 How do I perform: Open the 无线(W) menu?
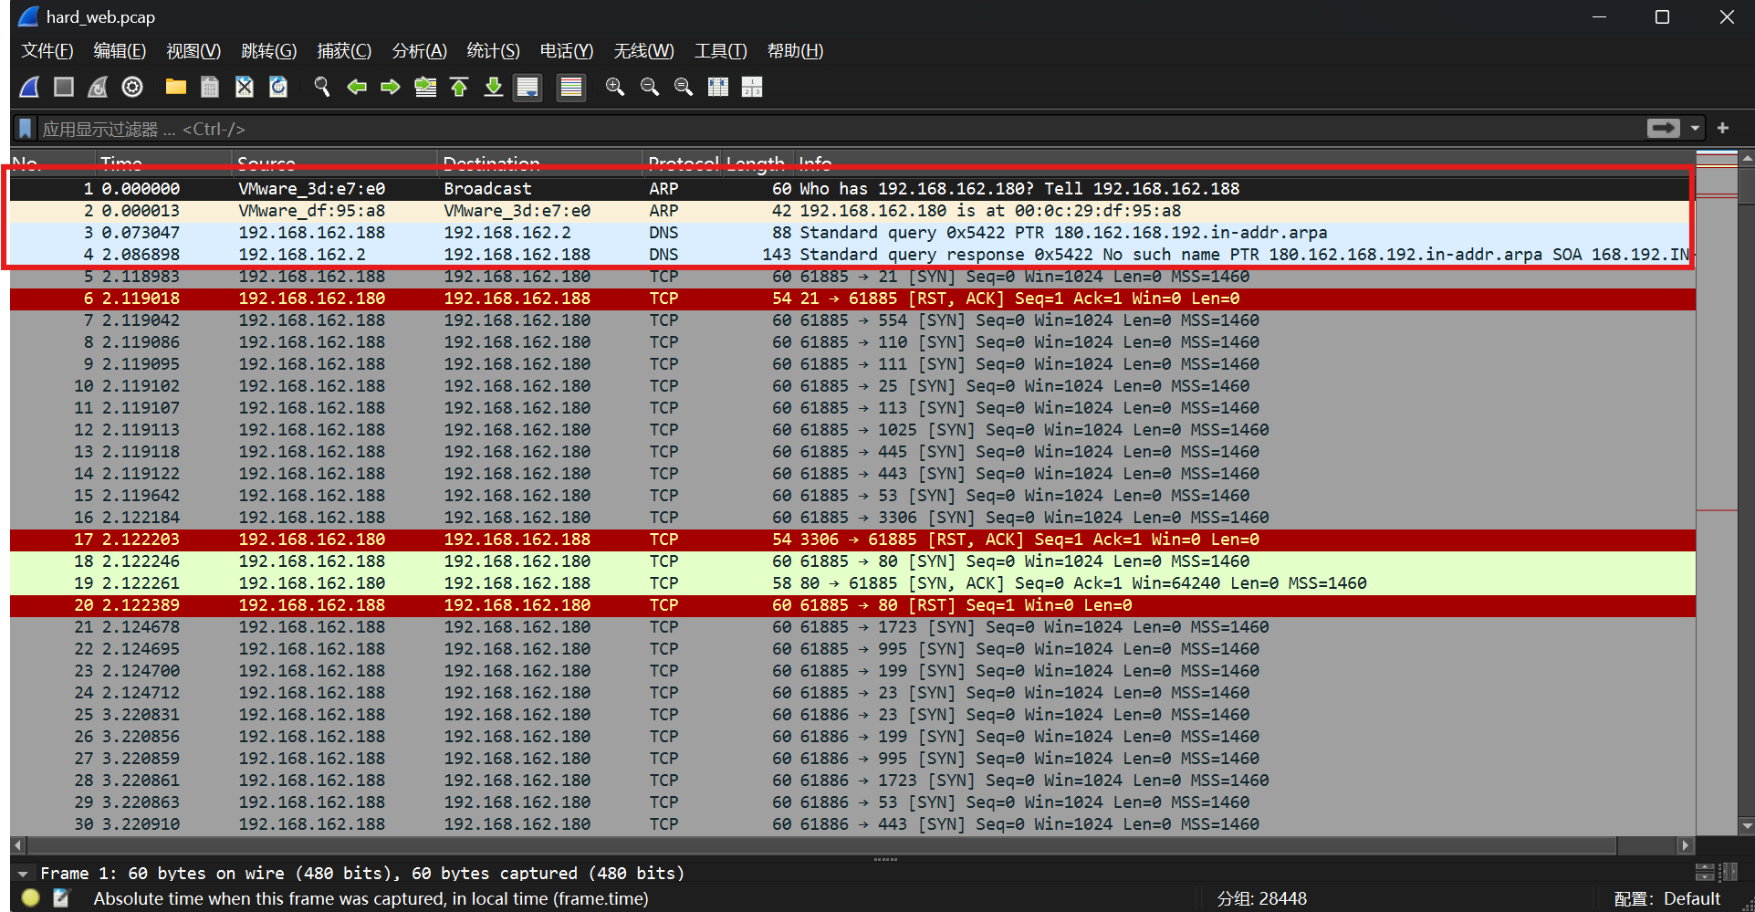pos(644,51)
